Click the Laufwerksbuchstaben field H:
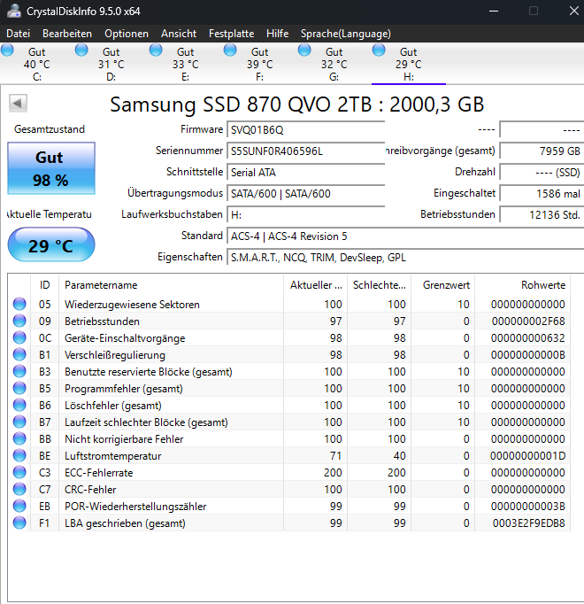584x604 pixels. click(305, 214)
